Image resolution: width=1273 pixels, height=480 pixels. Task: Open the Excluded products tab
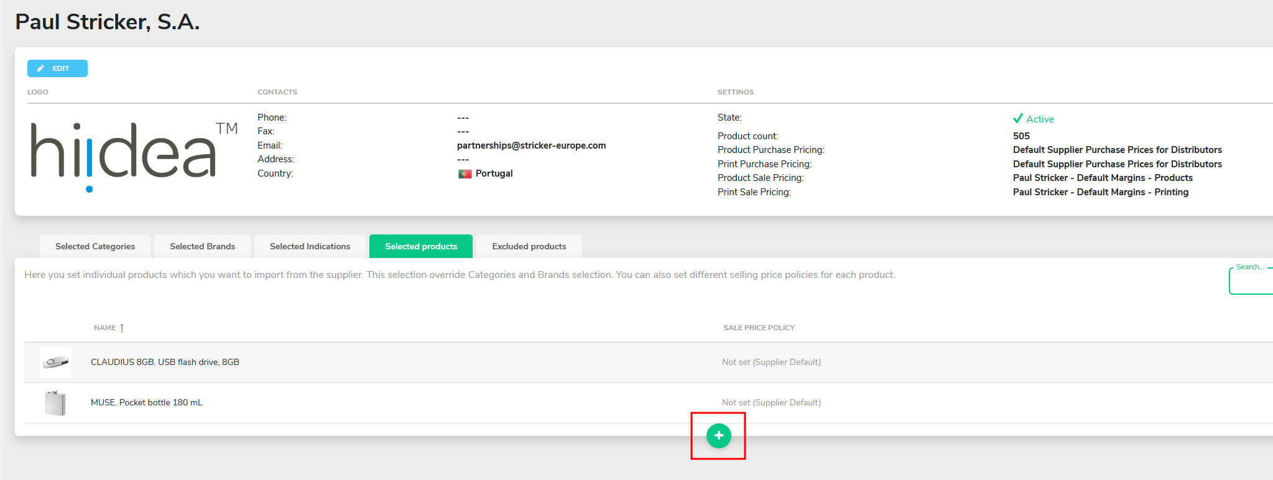click(x=529, y=246)
